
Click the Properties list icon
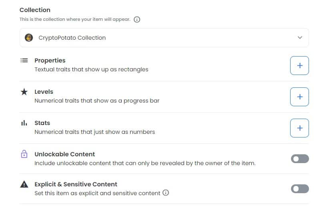tap(24, 61)
